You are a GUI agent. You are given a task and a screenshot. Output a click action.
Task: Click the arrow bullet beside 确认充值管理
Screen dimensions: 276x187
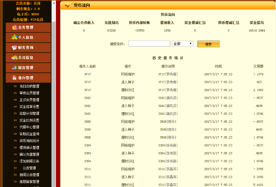click(15, 154)
